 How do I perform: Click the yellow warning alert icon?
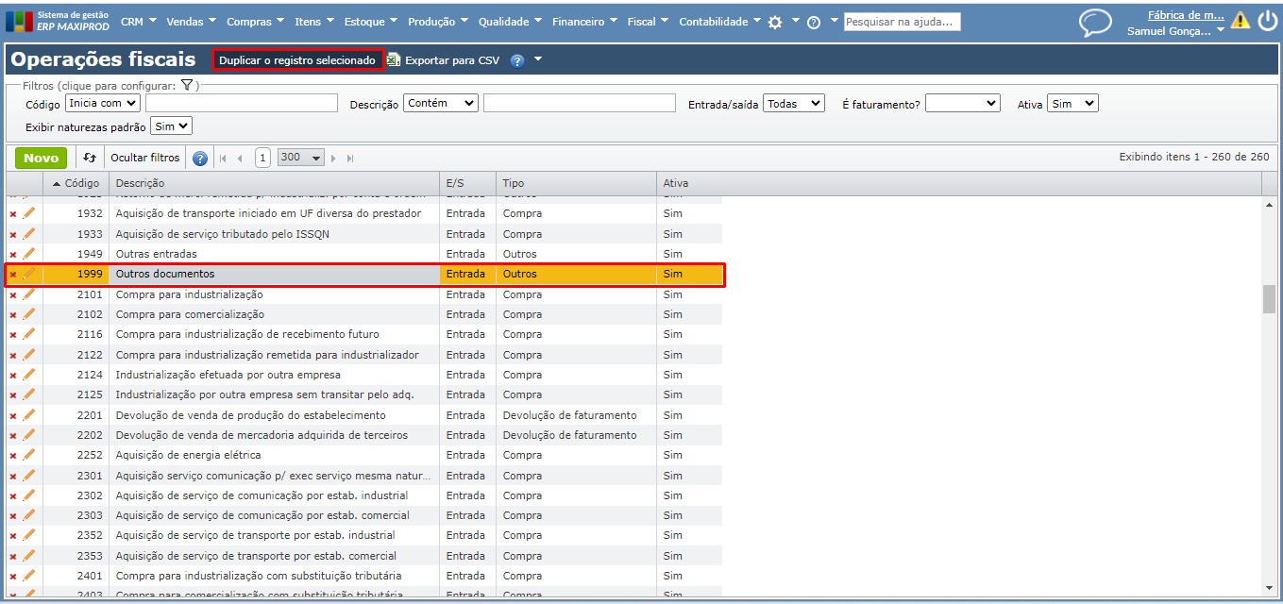(1240, 21)
